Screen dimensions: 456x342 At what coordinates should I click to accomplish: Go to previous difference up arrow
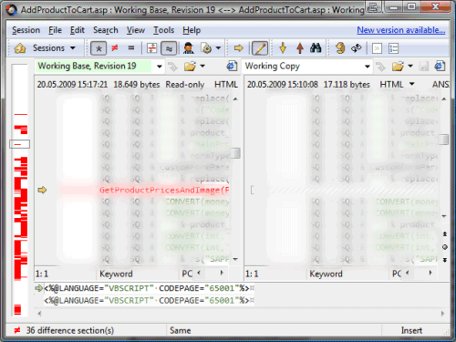(x=300, y=48)
